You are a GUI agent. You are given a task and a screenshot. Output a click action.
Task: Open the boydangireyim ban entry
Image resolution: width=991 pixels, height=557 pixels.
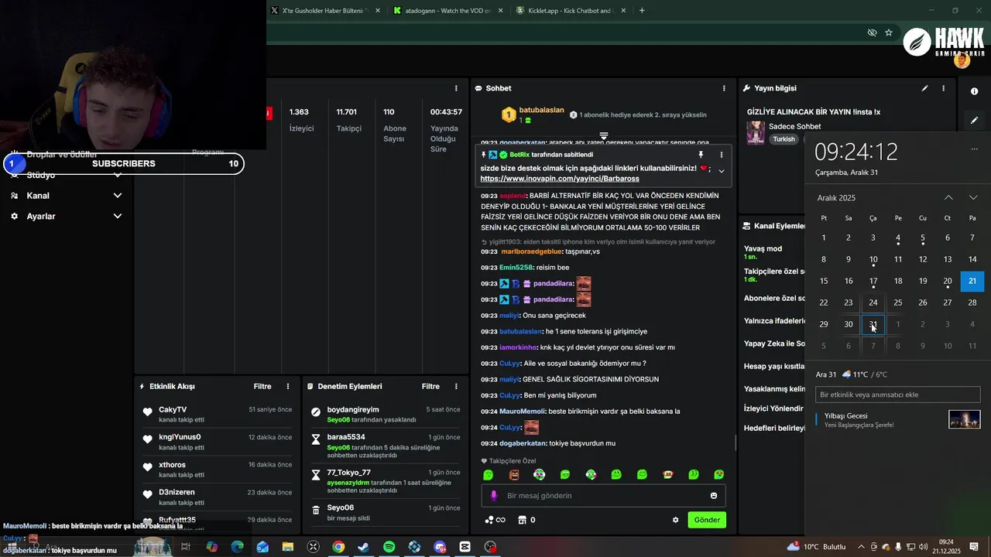(x=385, y=414)
